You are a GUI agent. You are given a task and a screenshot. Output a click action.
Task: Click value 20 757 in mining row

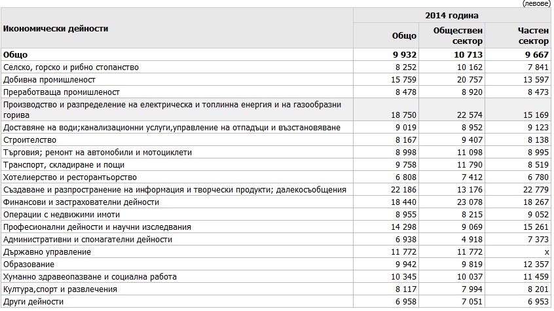(x=470, y=79)
